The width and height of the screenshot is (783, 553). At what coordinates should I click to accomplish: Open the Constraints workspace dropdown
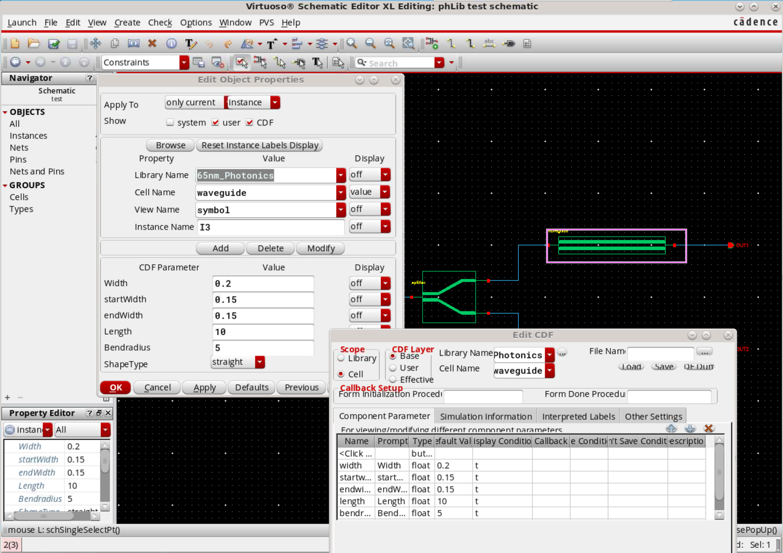pyautogui.click(x=184, y=62)
